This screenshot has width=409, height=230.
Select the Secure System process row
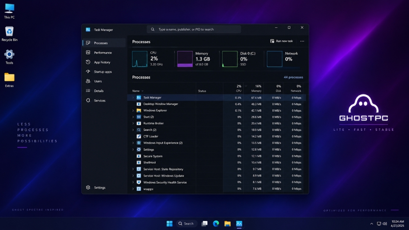pos(216,156)
